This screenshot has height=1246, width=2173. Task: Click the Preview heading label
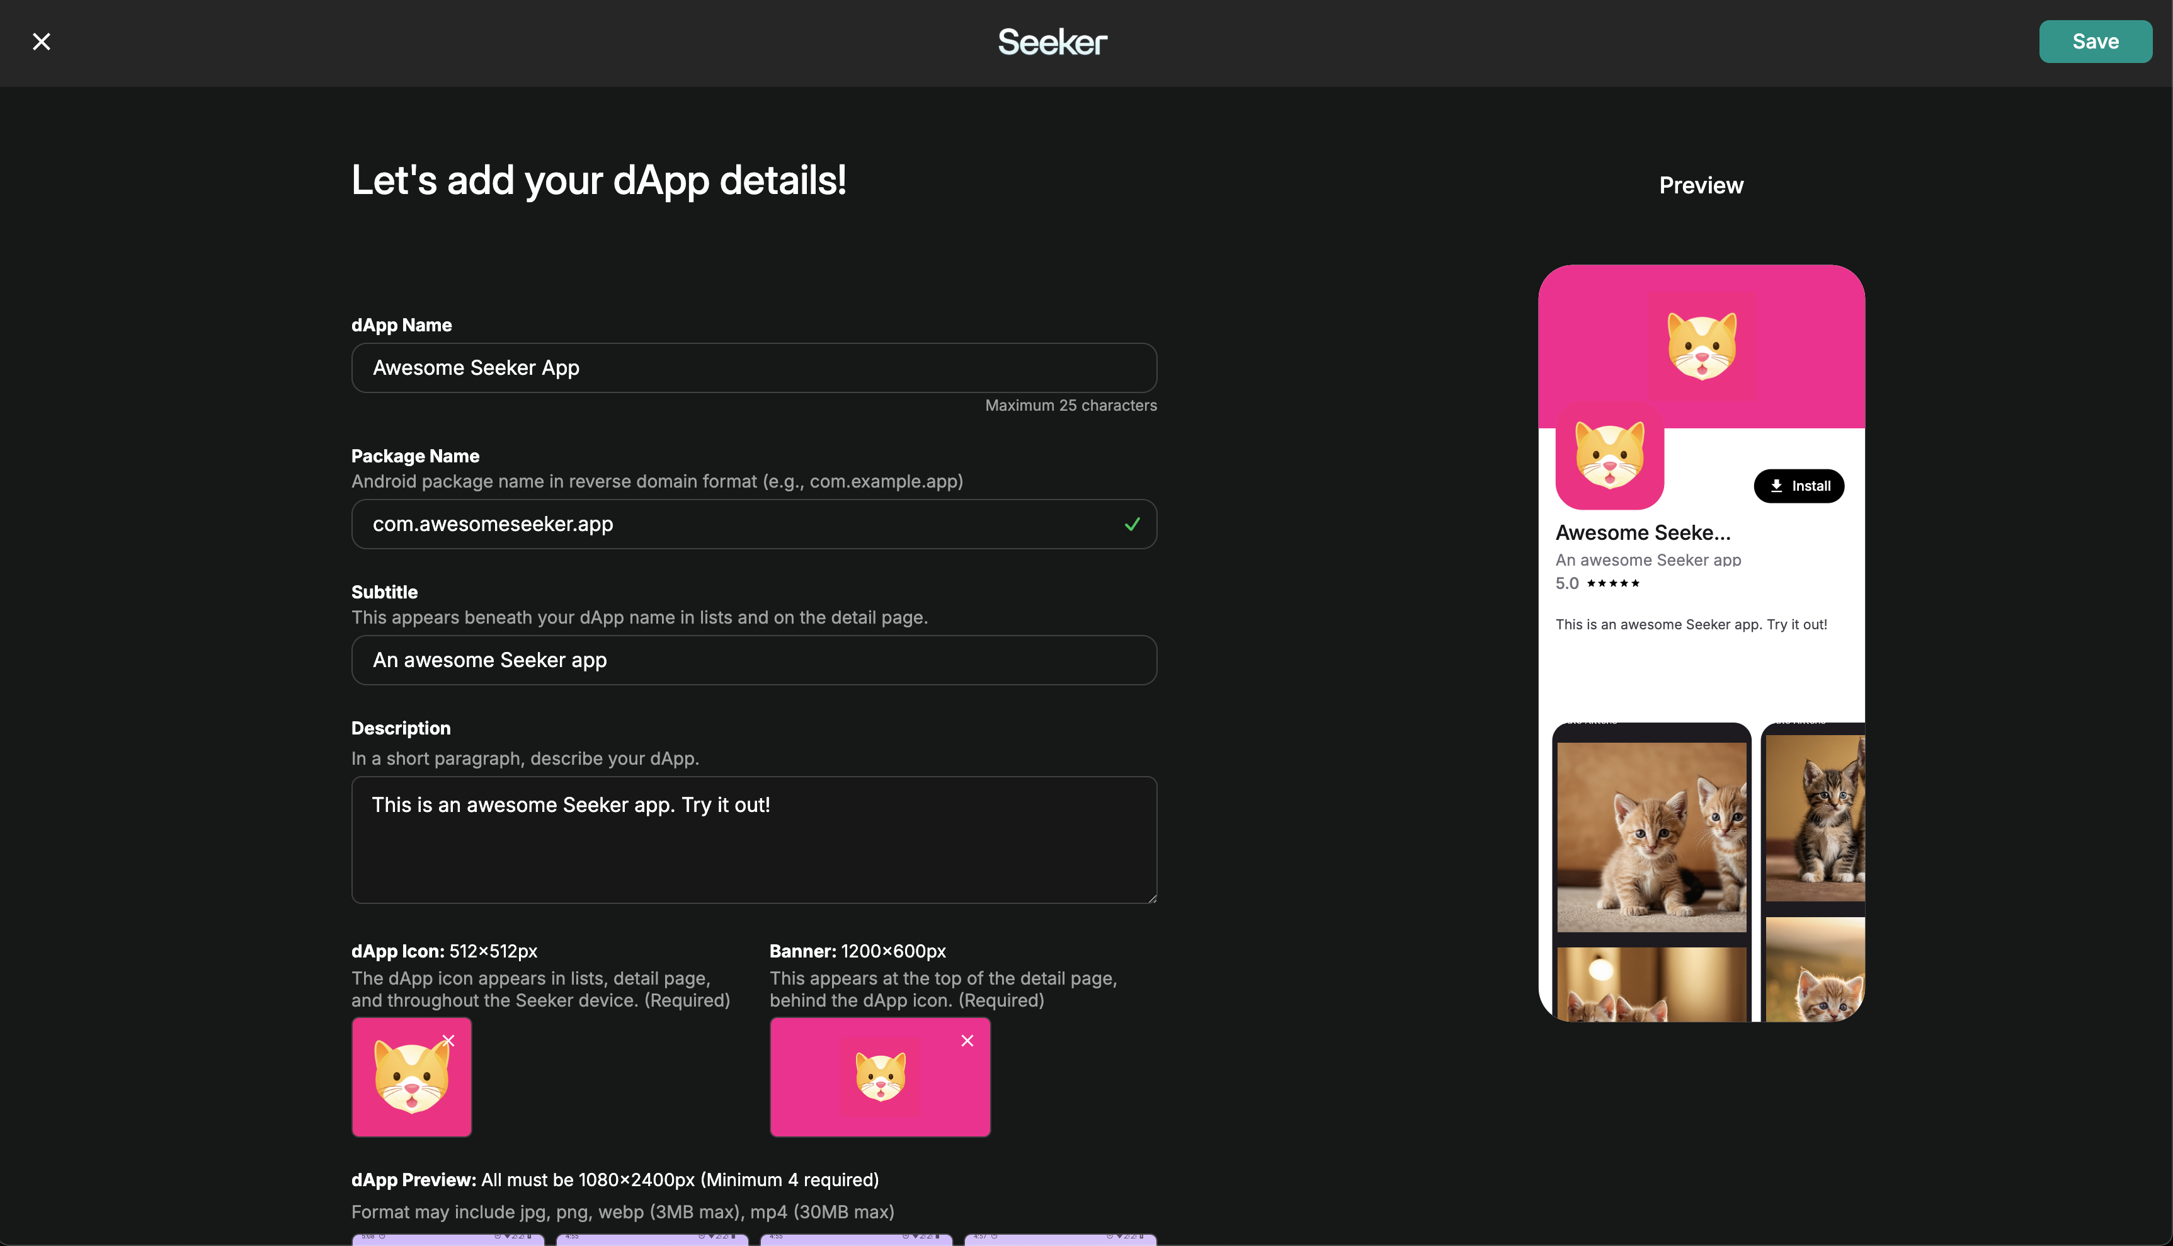click(x=1700, y=185)
